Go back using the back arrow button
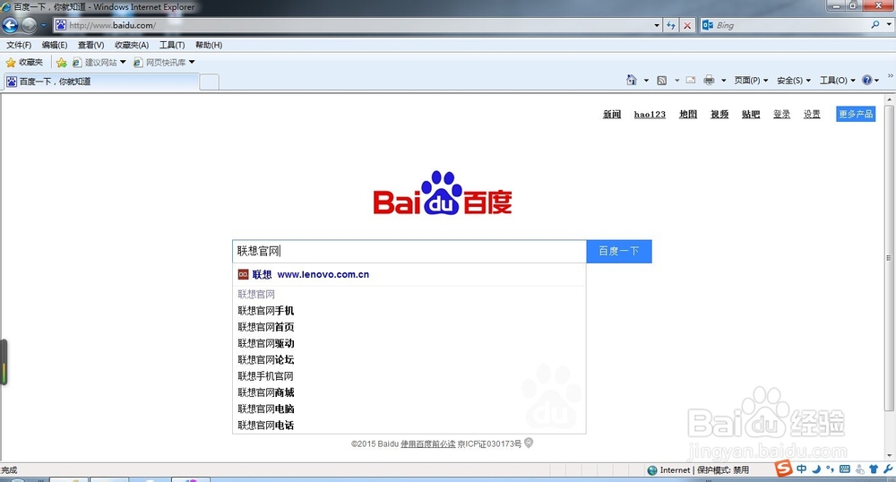This screenshot has height=482, width=896. pos(10,25)
